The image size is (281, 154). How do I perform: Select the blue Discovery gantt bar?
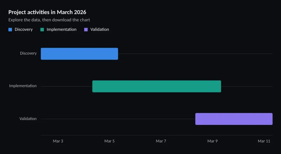79,54
